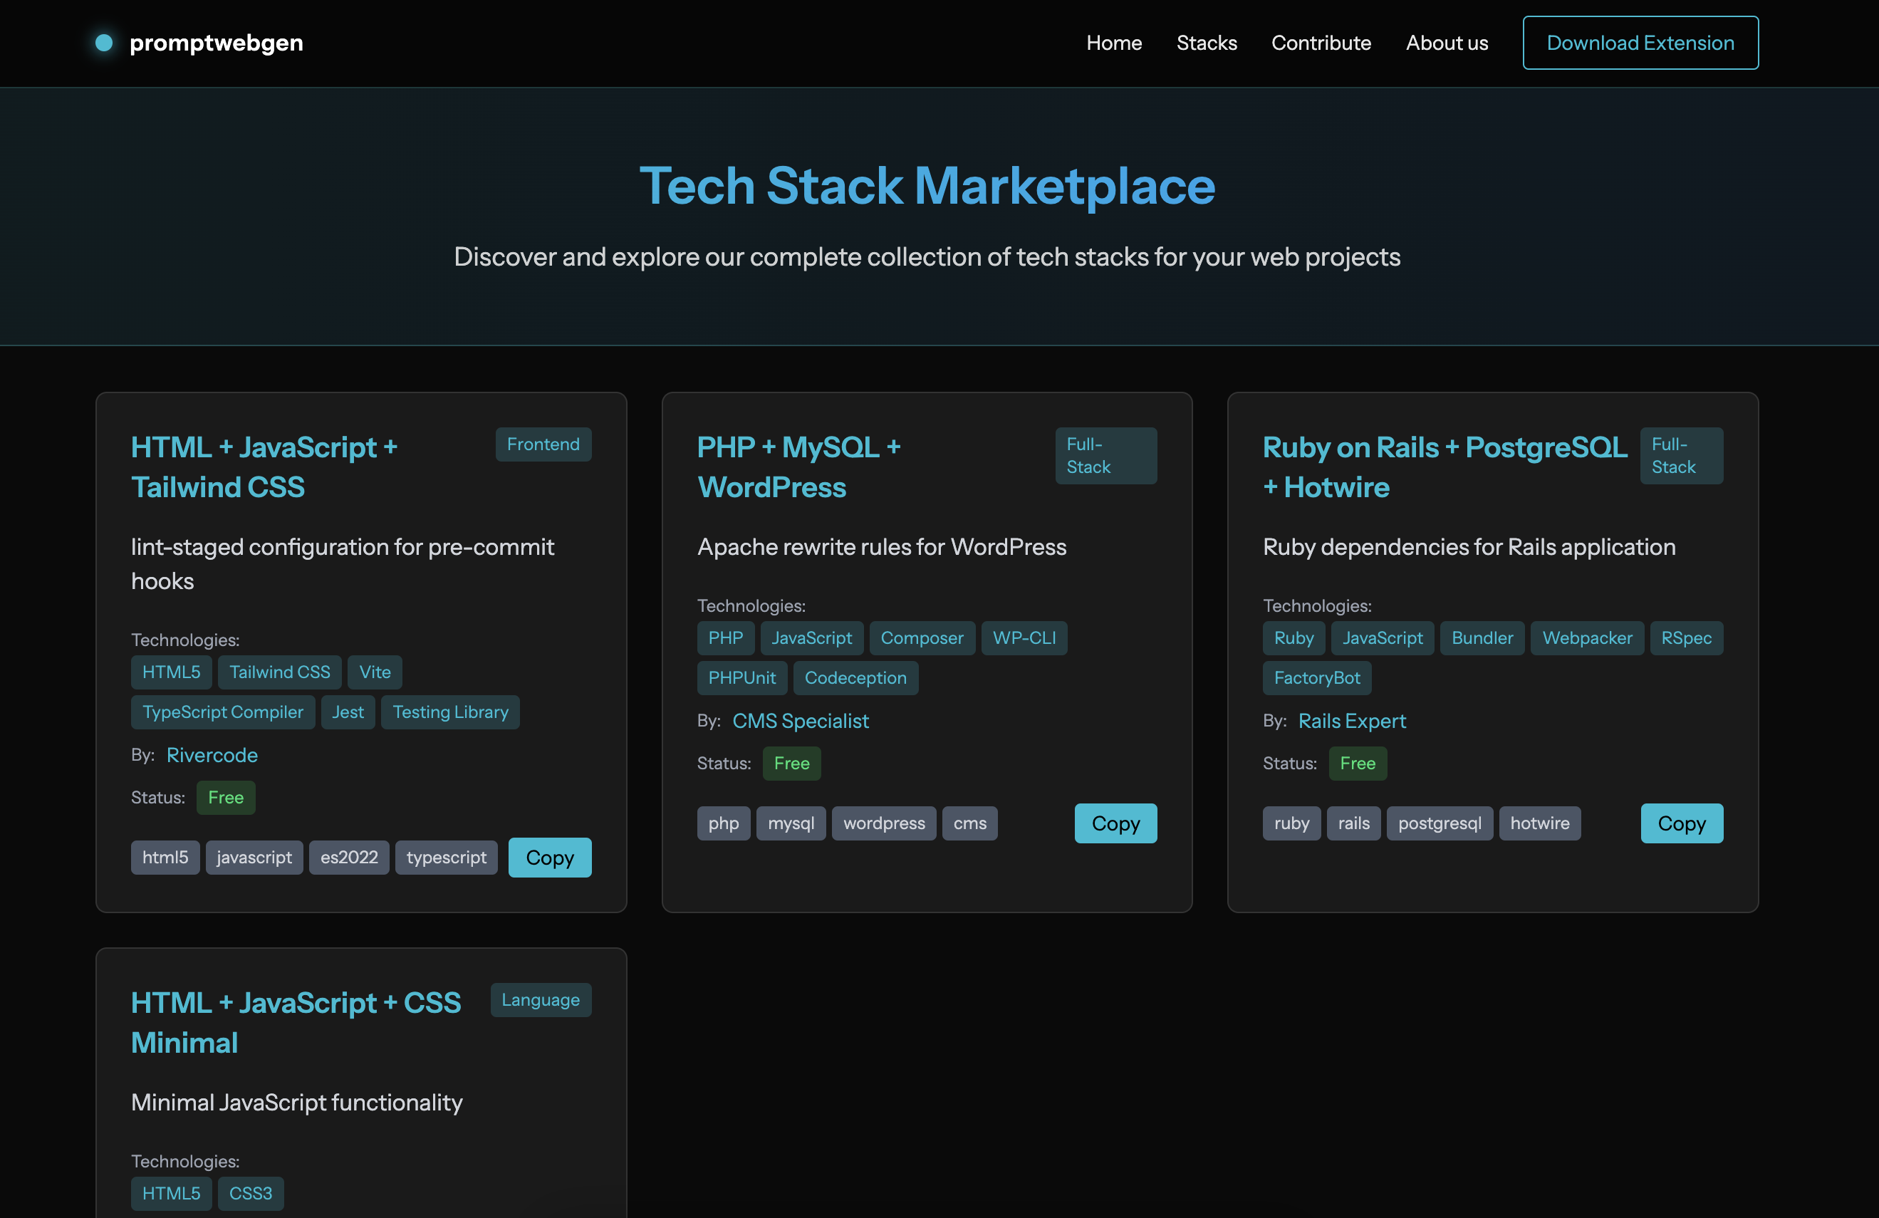This screenshot has width=1879, height=1218.
Task: Open Ruby on Rails + PostgreSQL + Hotwire title
Action: point(1444,467)
